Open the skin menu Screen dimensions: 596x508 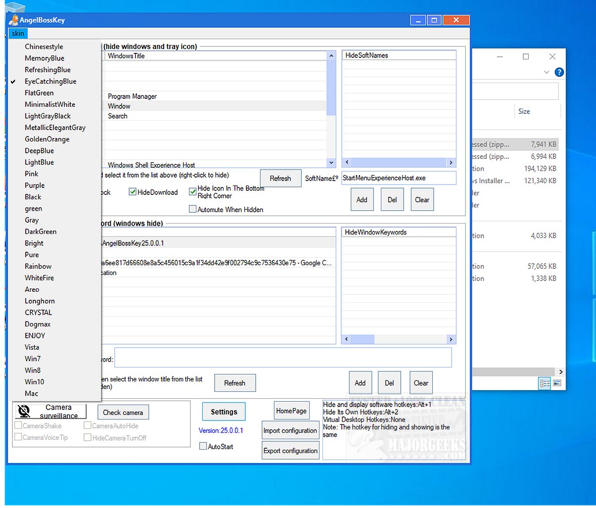click(x=18, y=34)
